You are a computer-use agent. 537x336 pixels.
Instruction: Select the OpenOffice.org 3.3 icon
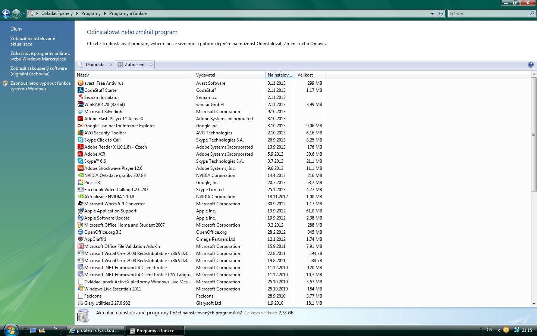tap(80, 232)
